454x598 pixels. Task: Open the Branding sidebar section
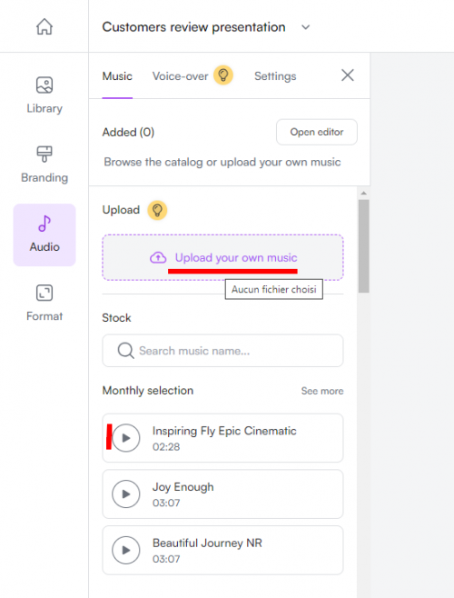pyautogui.click(x=44, y=164)
